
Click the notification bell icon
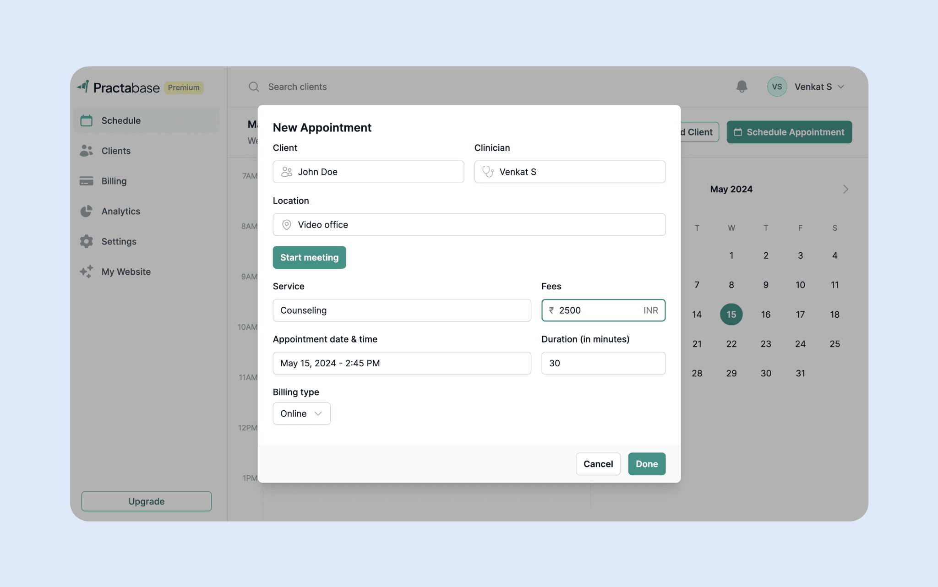pyautogui.click(x=742, y=87)
